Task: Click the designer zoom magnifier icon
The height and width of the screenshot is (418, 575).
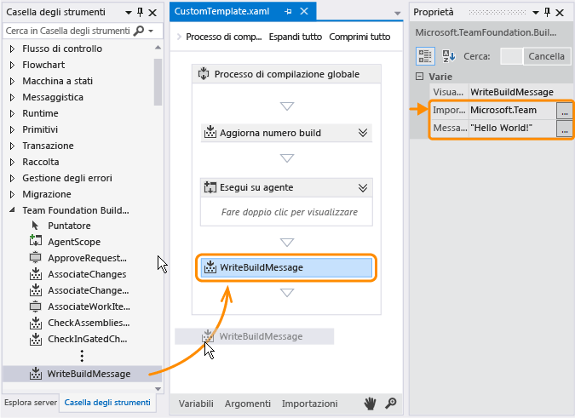Action: (390, 403)
